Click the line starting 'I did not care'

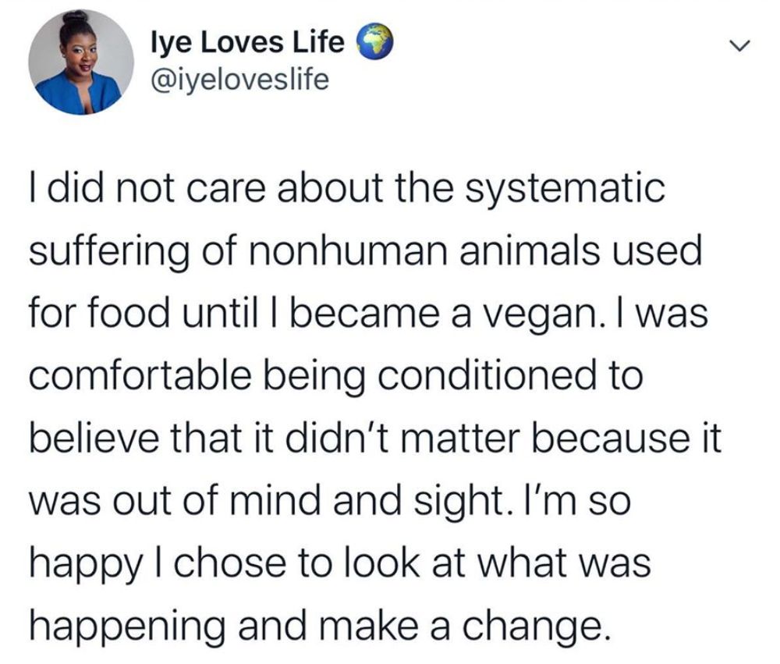click(346, 190)
